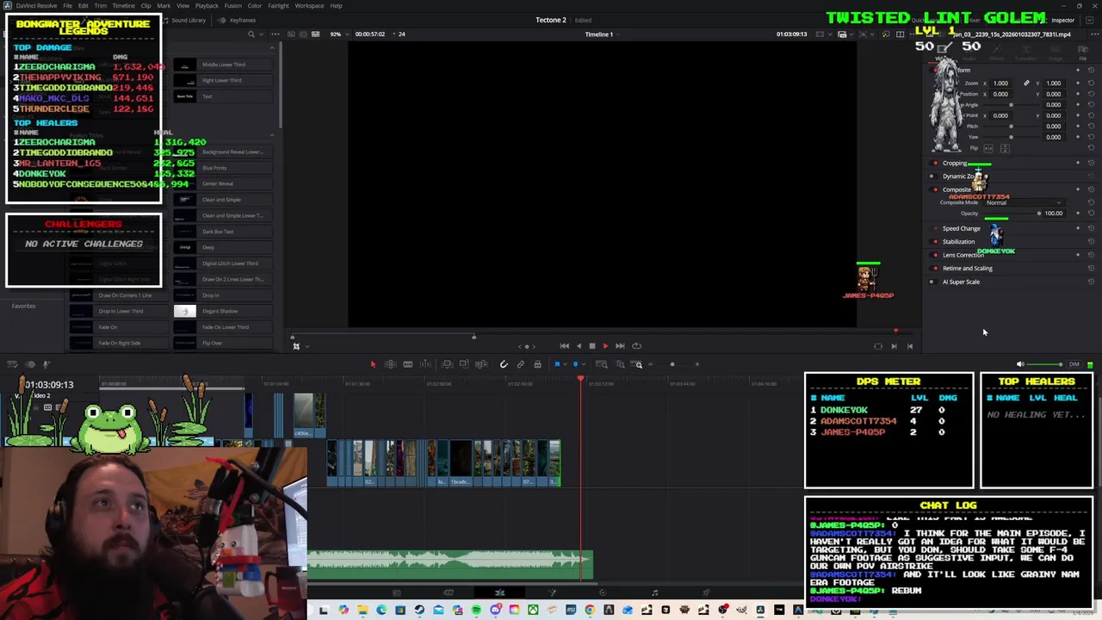1102x620 pixels.
Task: Open the Composite Mode Normal dropdown
Action: tap(1025, 202)
